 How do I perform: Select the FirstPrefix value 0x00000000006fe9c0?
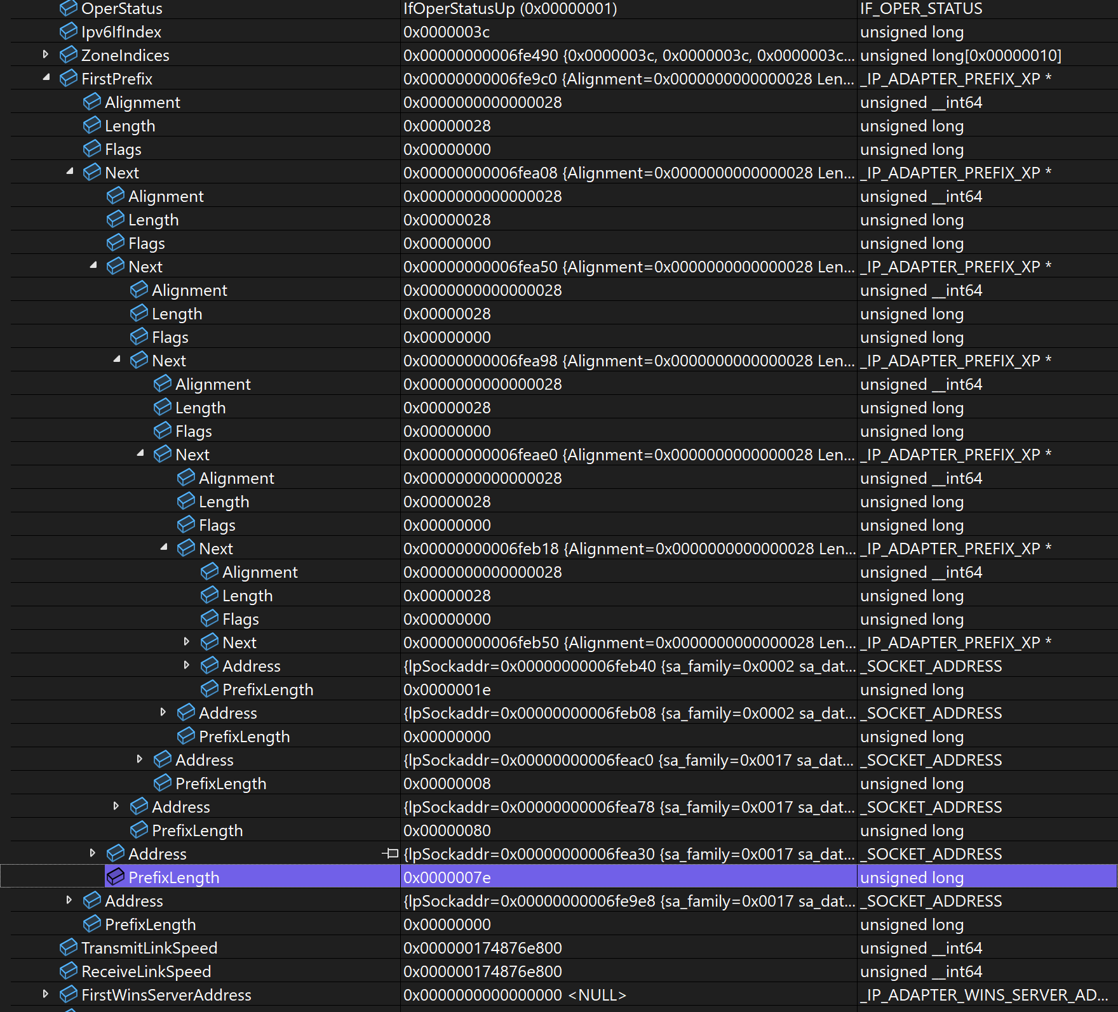480,79
